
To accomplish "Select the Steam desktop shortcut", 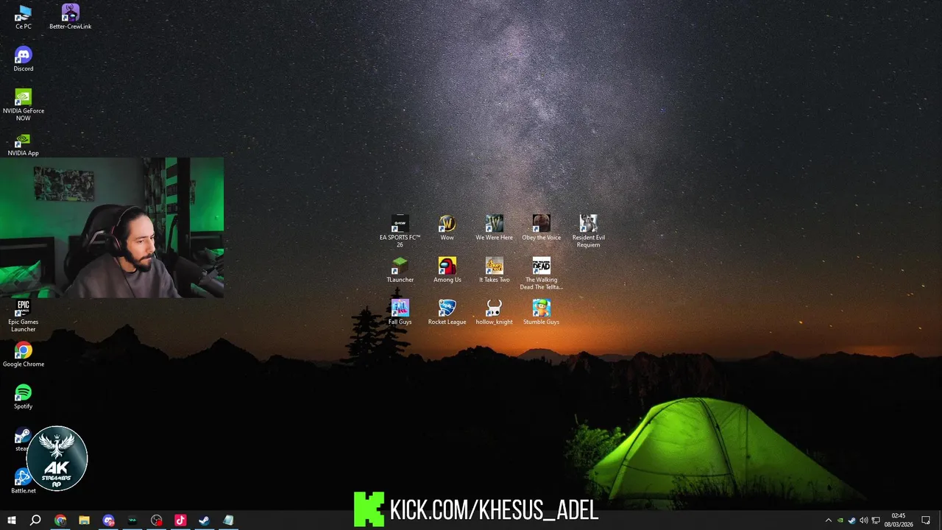I will click(22, 439).
